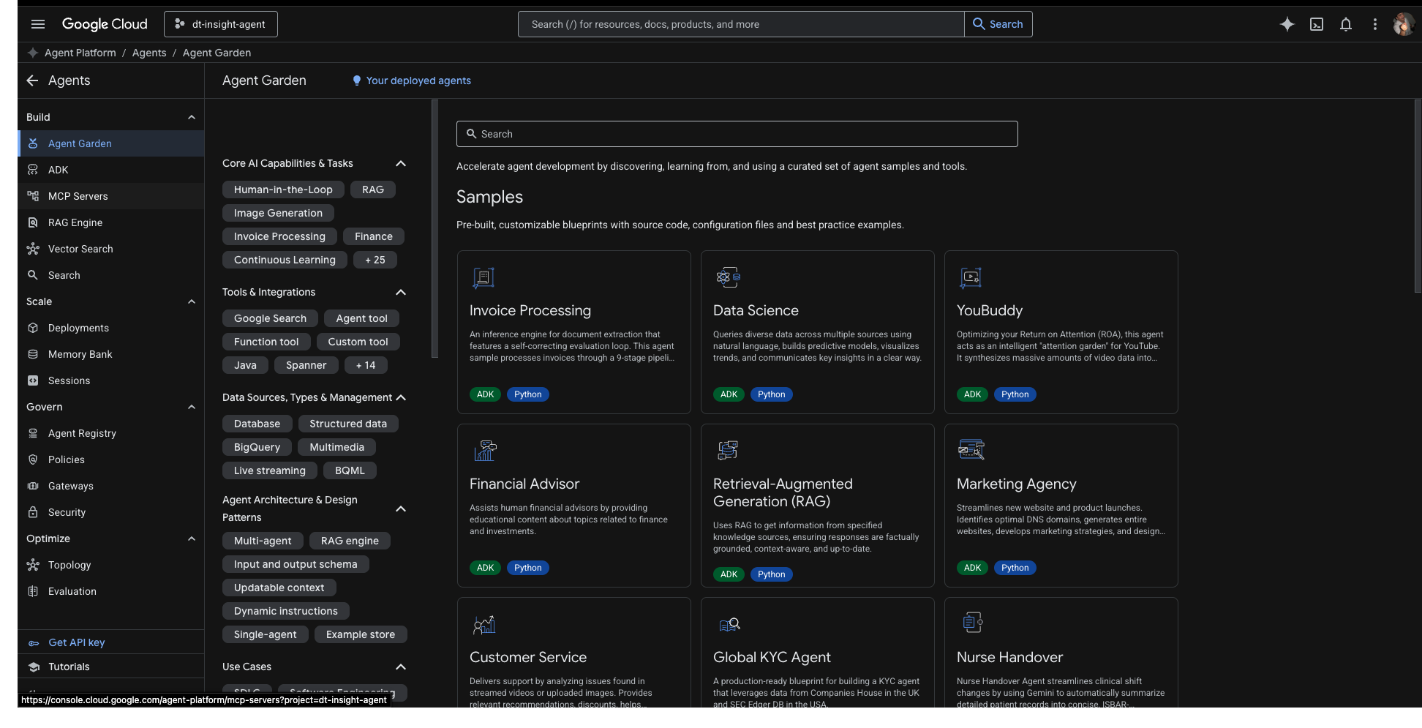Click the Evaluation sidebar icon
The width and height of the screenshot is (1422, 728).
point(33,591)
